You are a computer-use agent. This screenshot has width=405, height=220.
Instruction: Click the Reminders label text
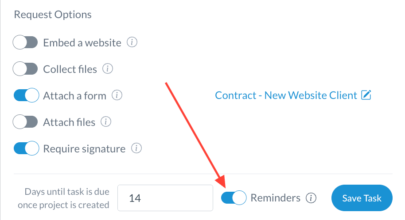276,198
